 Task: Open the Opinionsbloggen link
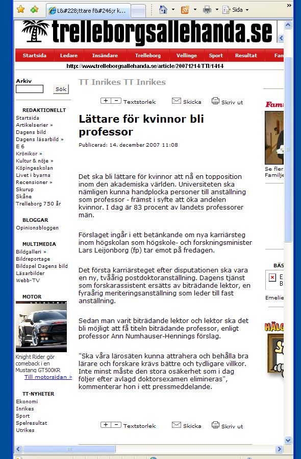point(37,228)
